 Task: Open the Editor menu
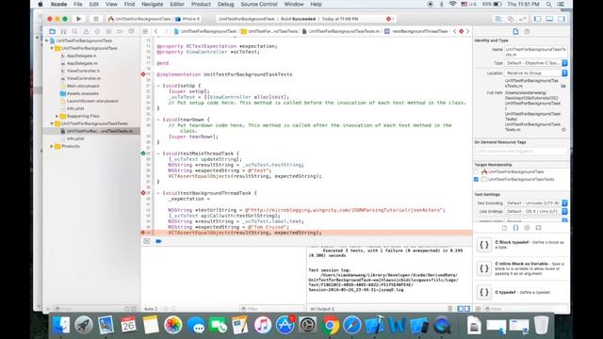pyautogui.click(x=177, y=4)
